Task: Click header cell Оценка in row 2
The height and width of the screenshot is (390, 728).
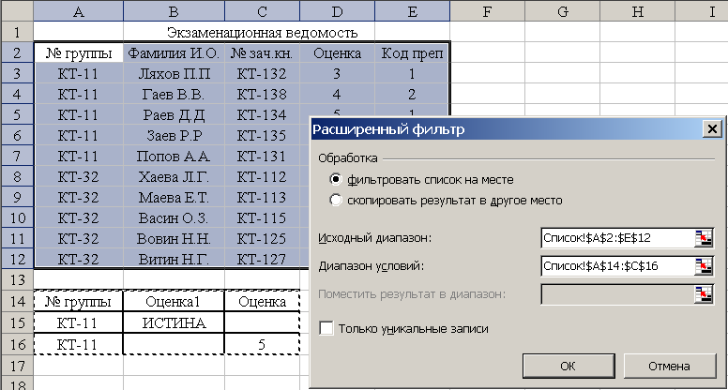Action: tap(338, 53)
